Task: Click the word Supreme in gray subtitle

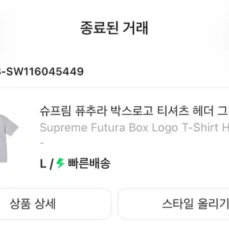Action: coord(64,128)
